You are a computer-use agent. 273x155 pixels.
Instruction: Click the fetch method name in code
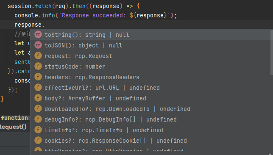[x=43, y=6]
